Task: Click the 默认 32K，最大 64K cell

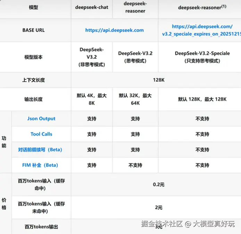Action: [135, 99]
